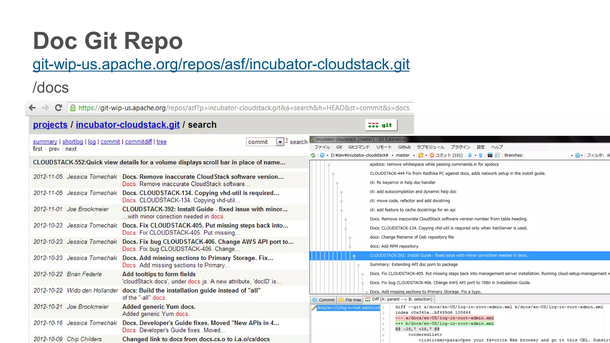The image size is (610, 343).
Task: Go back with browser back arrow
Action: [32, 108]
